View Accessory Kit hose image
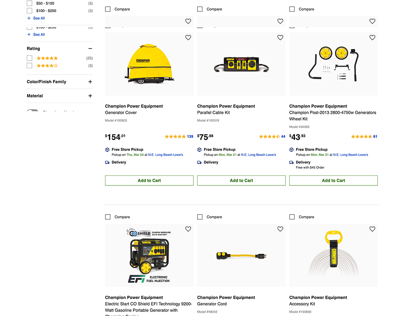This screenshot has width=404, height=316. click(x=333, y=255)
